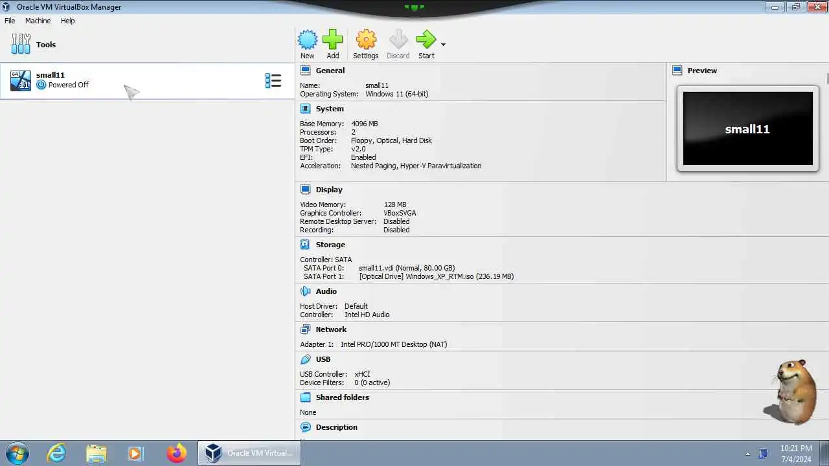Open the Machine menu

38,21
